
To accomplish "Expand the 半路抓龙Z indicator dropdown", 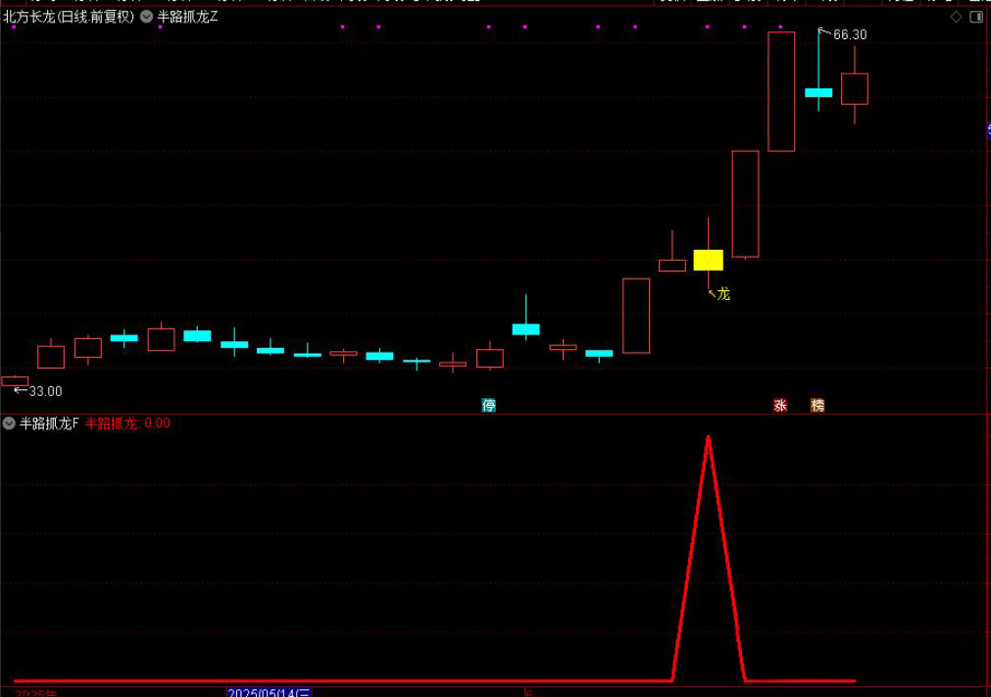I will point(146,17).
